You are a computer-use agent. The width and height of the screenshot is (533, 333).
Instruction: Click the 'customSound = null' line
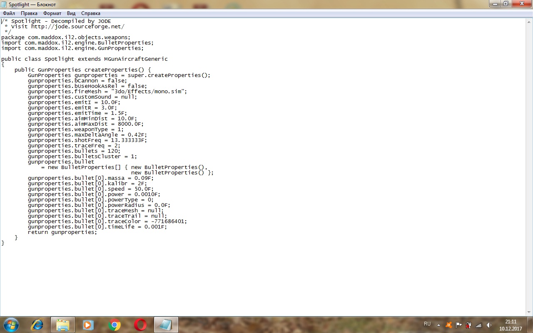[82, 97]
